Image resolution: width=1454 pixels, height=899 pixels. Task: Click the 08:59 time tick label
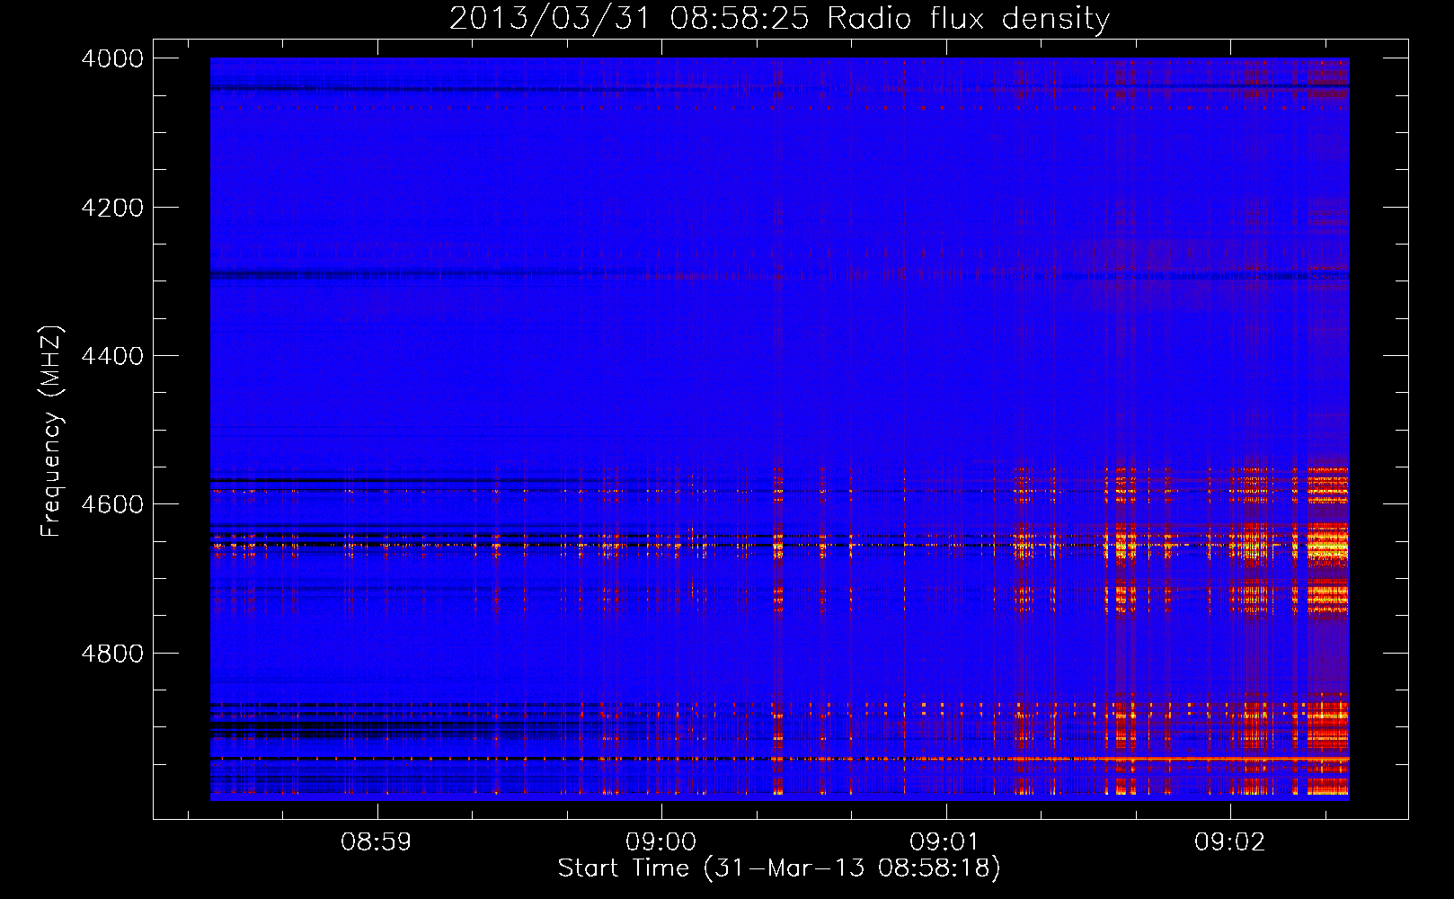click(377, 842)
